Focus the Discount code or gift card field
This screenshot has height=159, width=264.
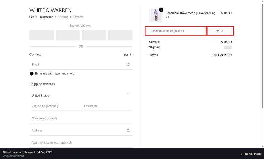pyautogui.click(x=176, y=31)
